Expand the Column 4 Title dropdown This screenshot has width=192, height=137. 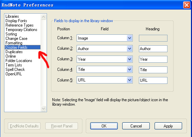(130, 70)
